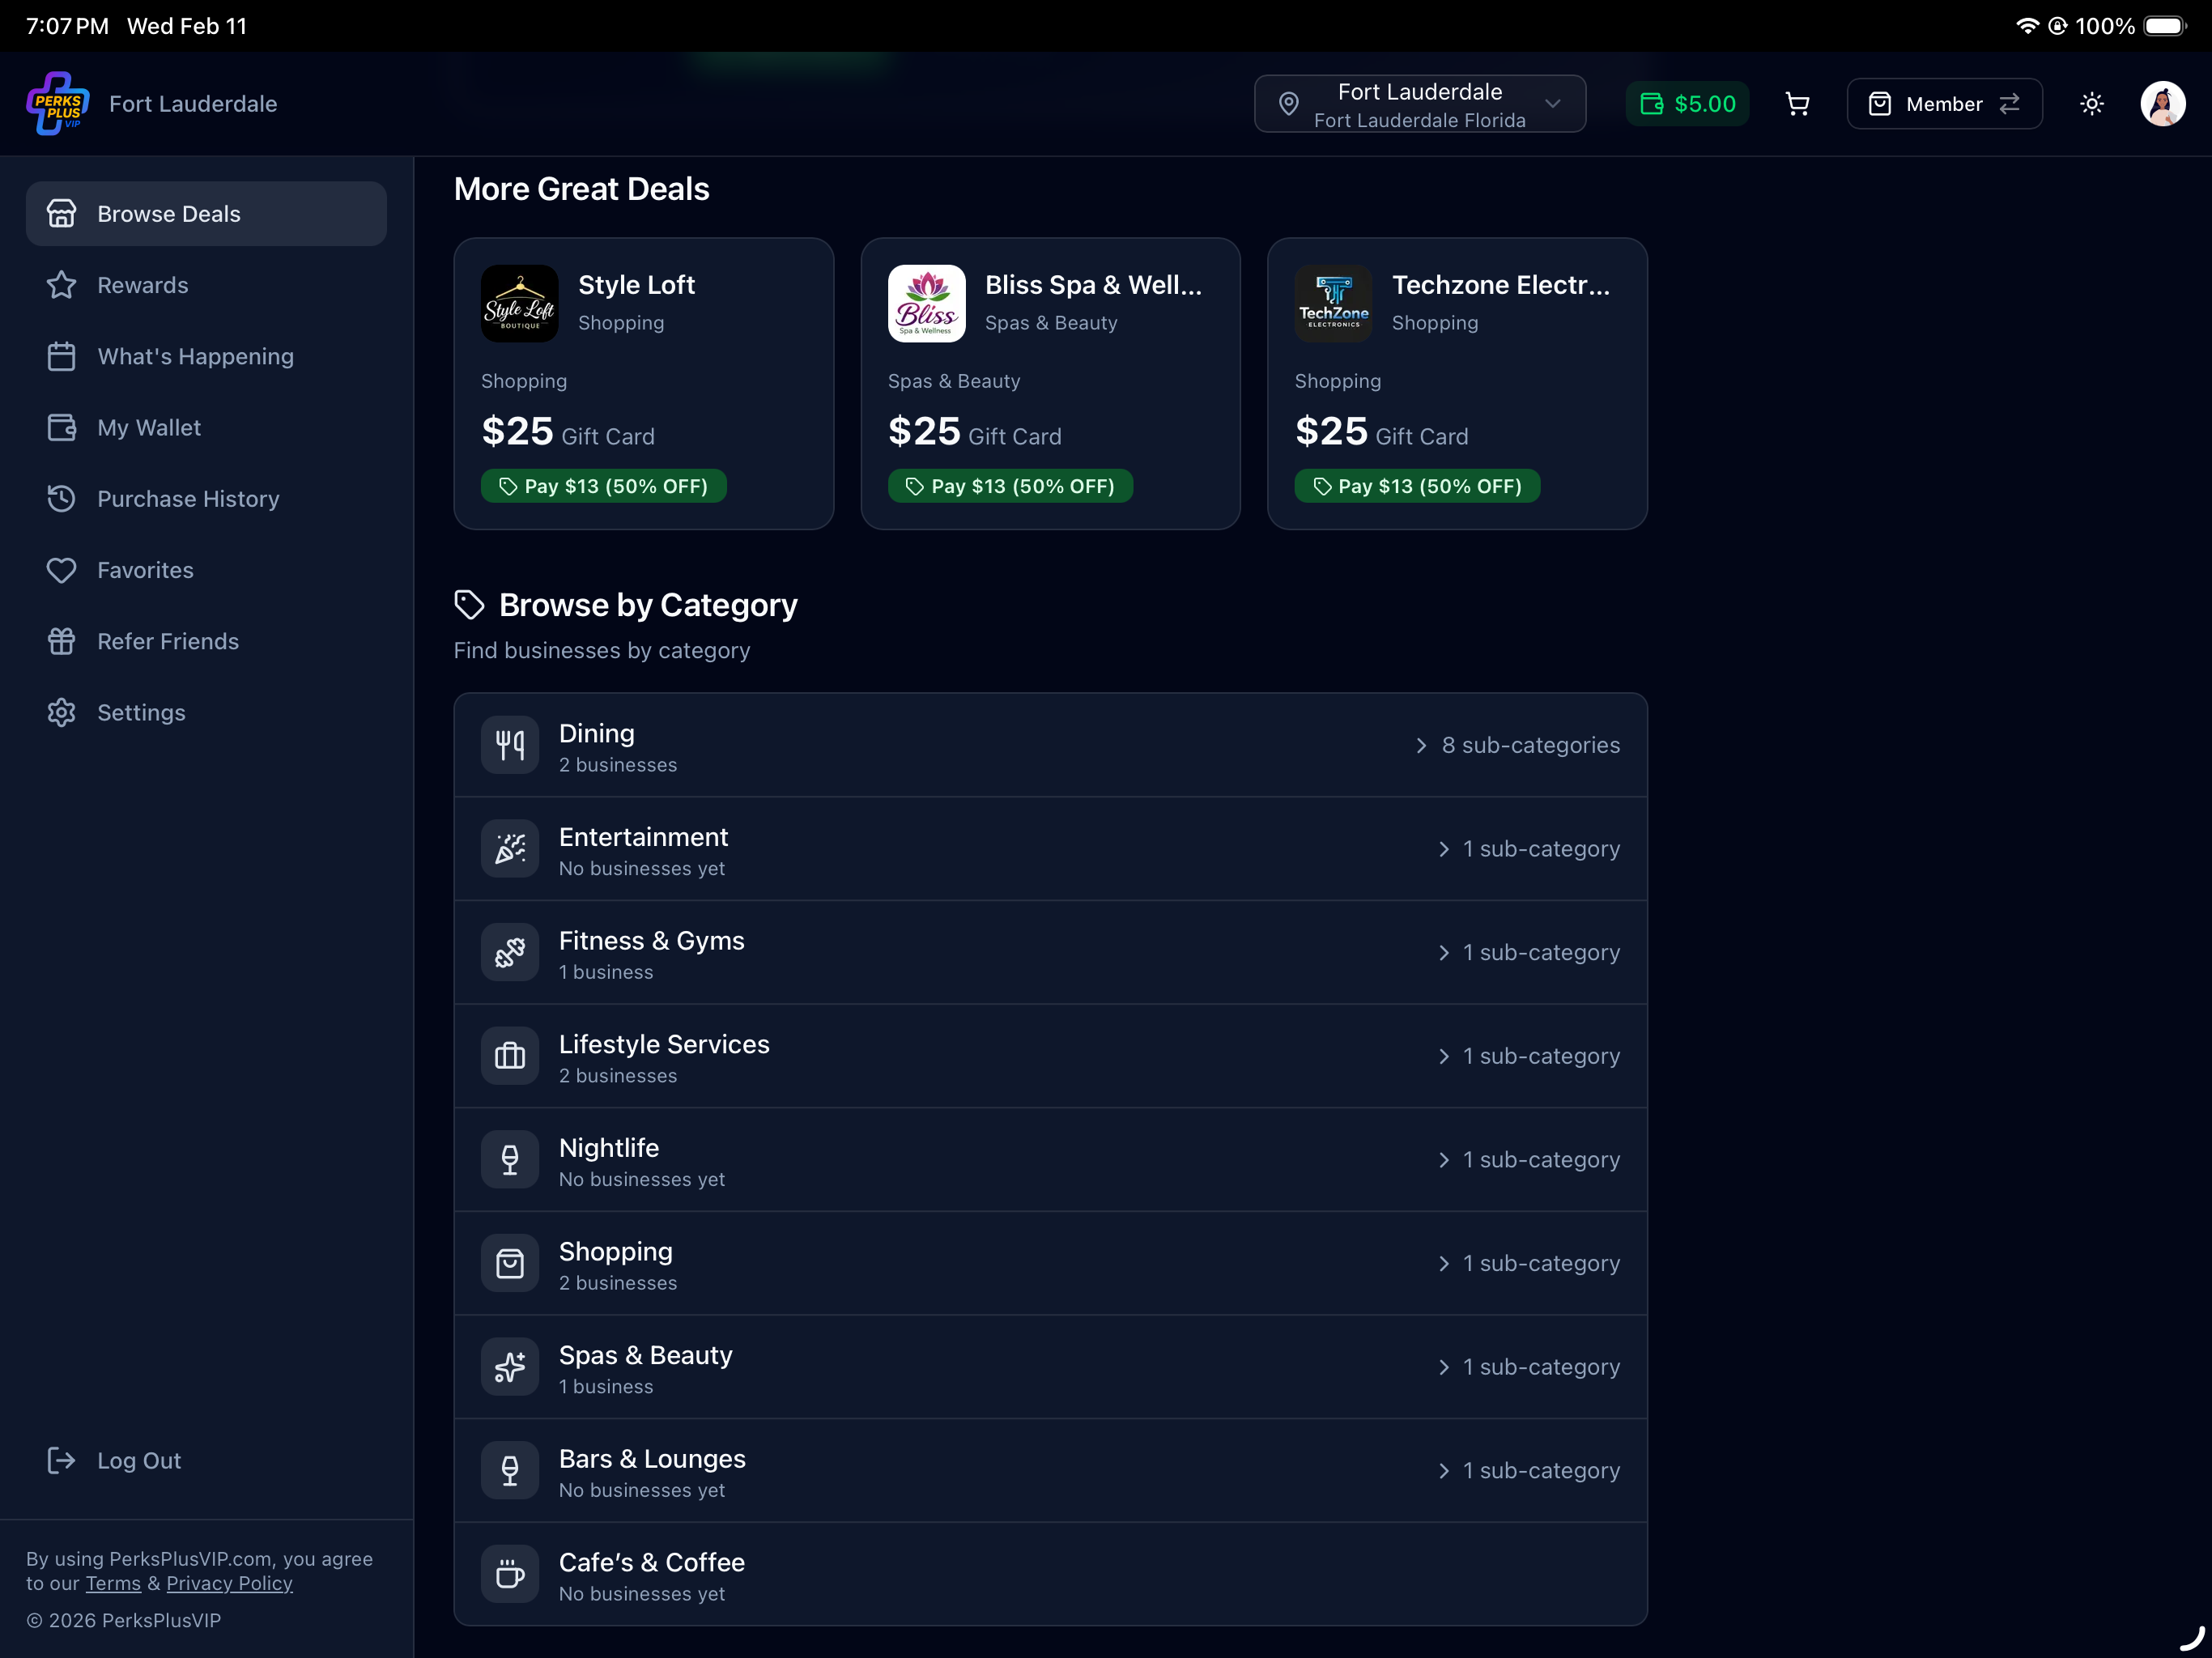
Task: Expand Fitness & Gyms sub-category
Action: point(1529,952)
